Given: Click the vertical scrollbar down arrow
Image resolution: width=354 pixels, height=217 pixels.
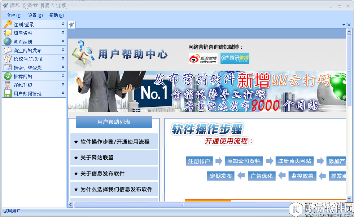Looking at the screenshot, I should 349,198.
